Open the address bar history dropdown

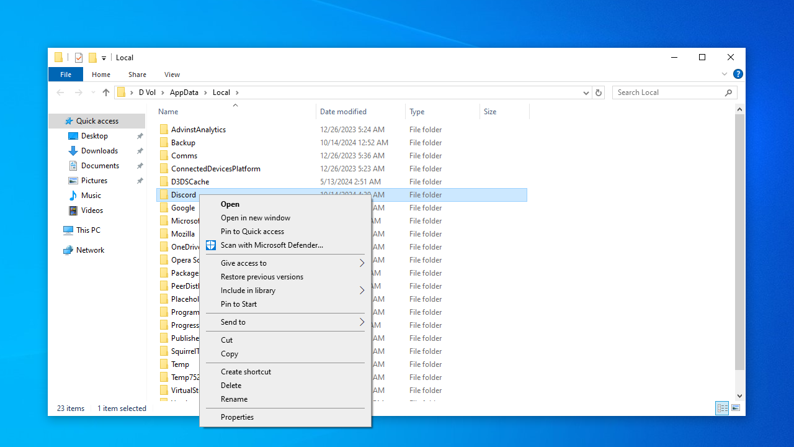[x=586, y=93]
